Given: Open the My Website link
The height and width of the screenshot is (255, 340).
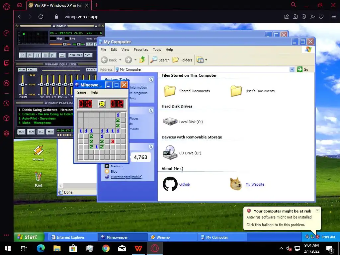Looking at the screenshot, I should [x=255, y=184].
